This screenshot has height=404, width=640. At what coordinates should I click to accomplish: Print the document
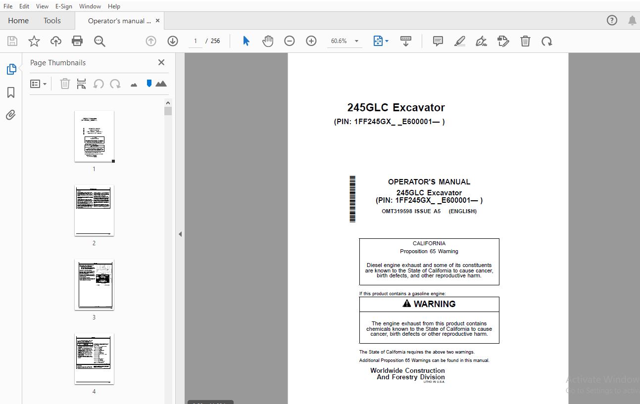77,41
